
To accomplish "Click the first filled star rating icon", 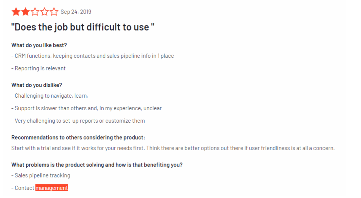I will [16, 12].
